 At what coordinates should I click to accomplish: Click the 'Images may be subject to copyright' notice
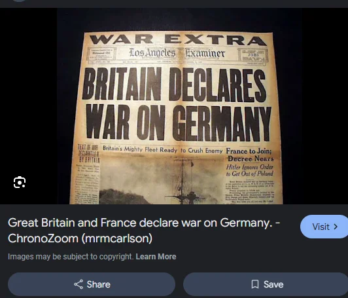point(71,257)
